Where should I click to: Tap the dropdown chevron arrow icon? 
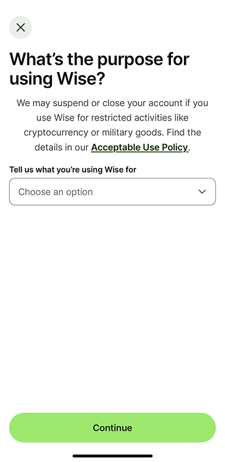202,192
